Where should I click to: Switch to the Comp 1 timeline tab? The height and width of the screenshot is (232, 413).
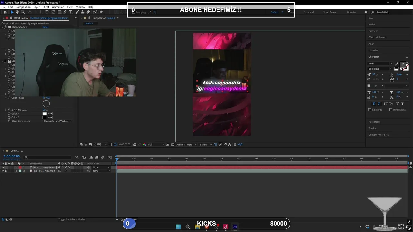[x=15, y=151]
